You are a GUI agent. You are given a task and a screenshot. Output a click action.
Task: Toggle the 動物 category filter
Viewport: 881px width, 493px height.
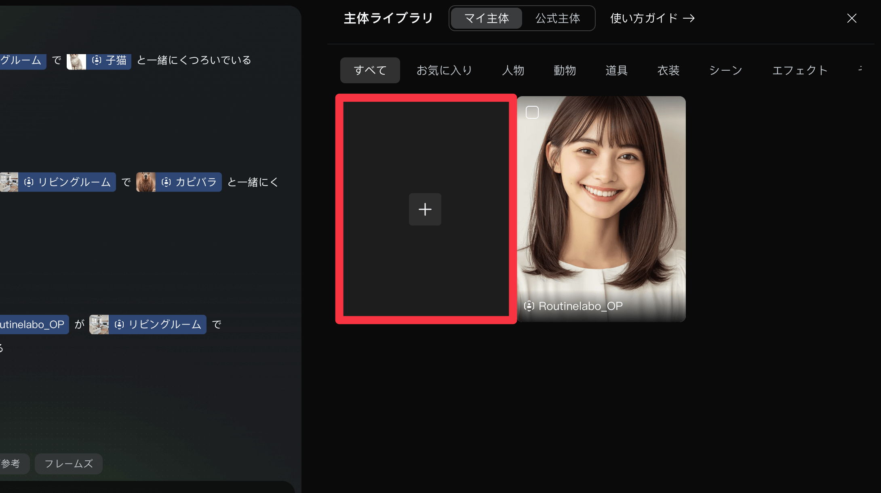point(565,70)
